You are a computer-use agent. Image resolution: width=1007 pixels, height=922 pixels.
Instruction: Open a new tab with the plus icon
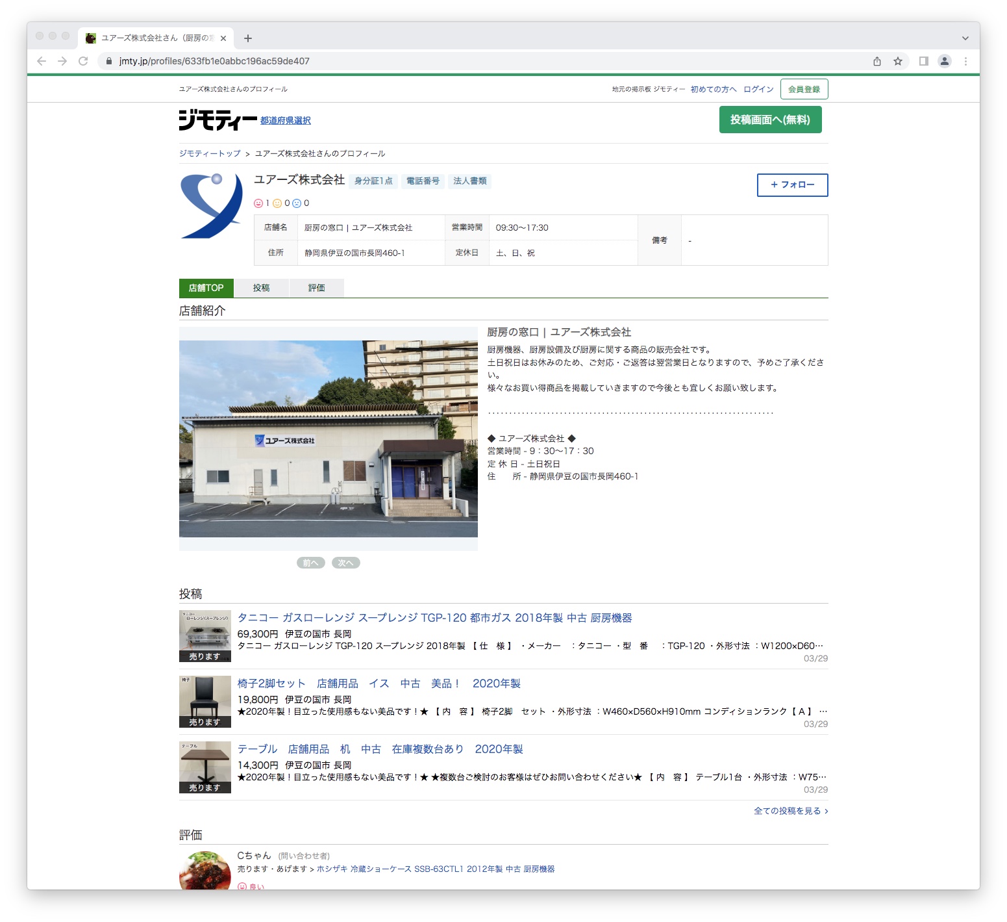click(x=248, y=38)
